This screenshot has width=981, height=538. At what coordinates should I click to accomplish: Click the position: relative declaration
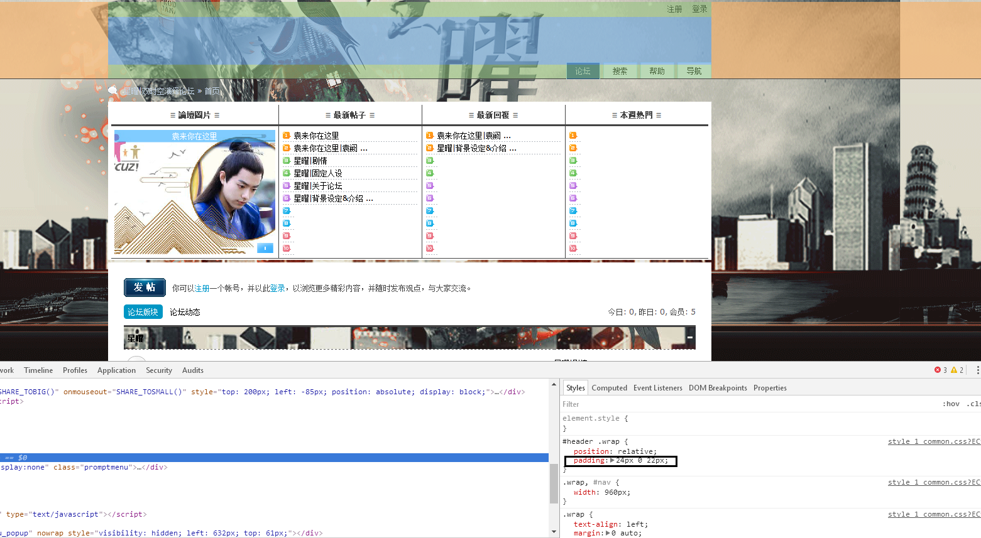point(615,451)
